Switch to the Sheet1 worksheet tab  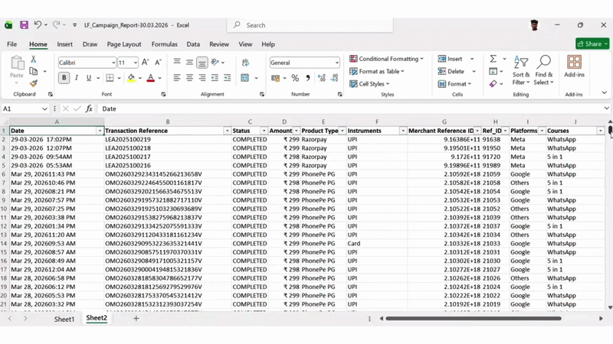coord(64,319)
